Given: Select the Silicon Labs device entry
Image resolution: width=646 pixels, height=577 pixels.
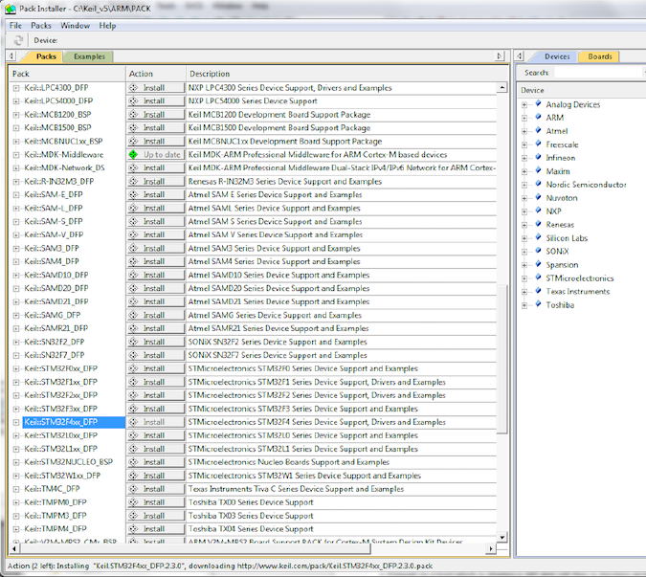Looking at the screenshot, I should (x=567, y=238).
